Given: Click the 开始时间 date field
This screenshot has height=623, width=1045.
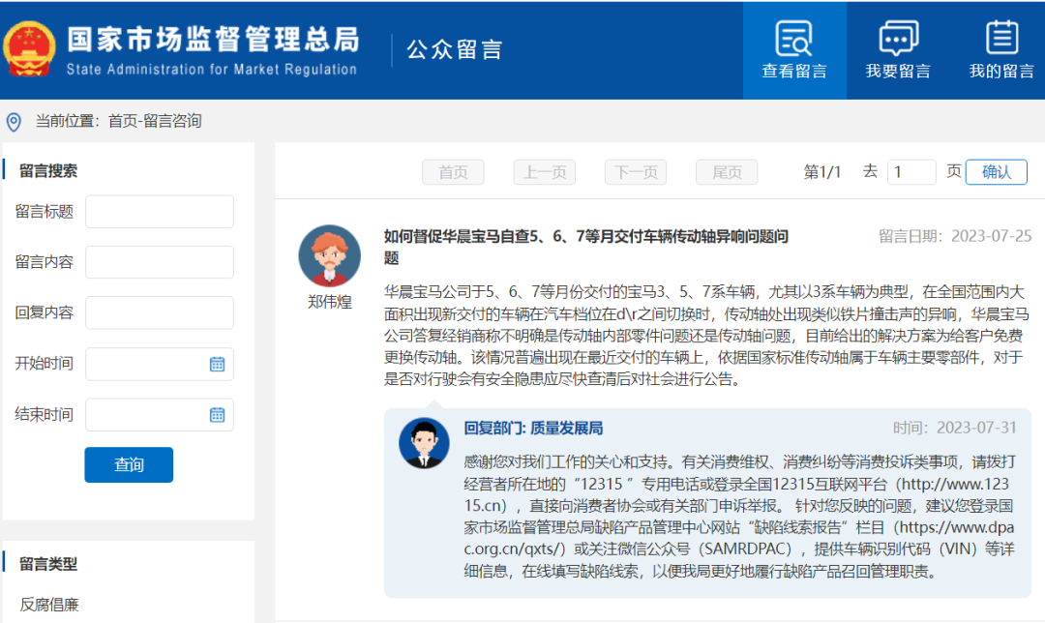Looking at the screenshot, I should coord(160,364).
